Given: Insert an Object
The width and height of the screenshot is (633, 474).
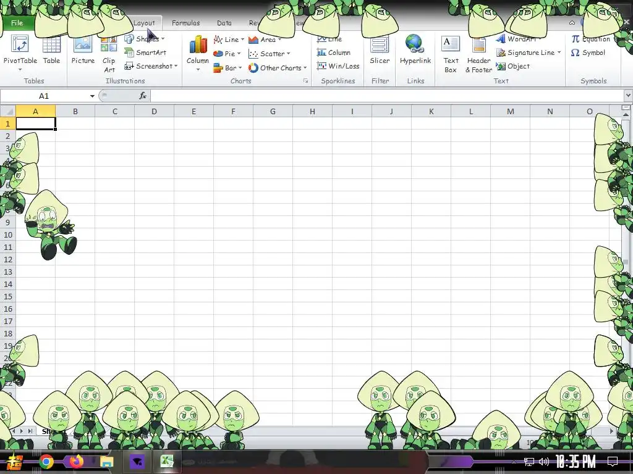Looking at the screenshot, I should (512, 66).
